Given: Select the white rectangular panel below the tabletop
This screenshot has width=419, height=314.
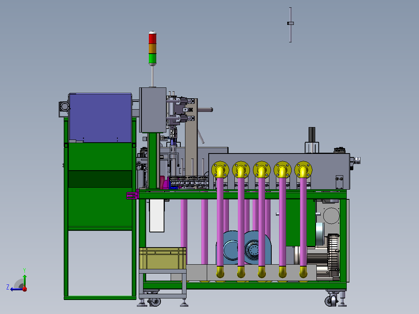Looking at the screenshot, I should pyautogui.click(x=157, y=215).
